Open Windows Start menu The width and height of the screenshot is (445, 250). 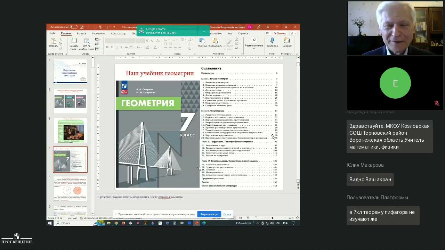pos(50,223)
